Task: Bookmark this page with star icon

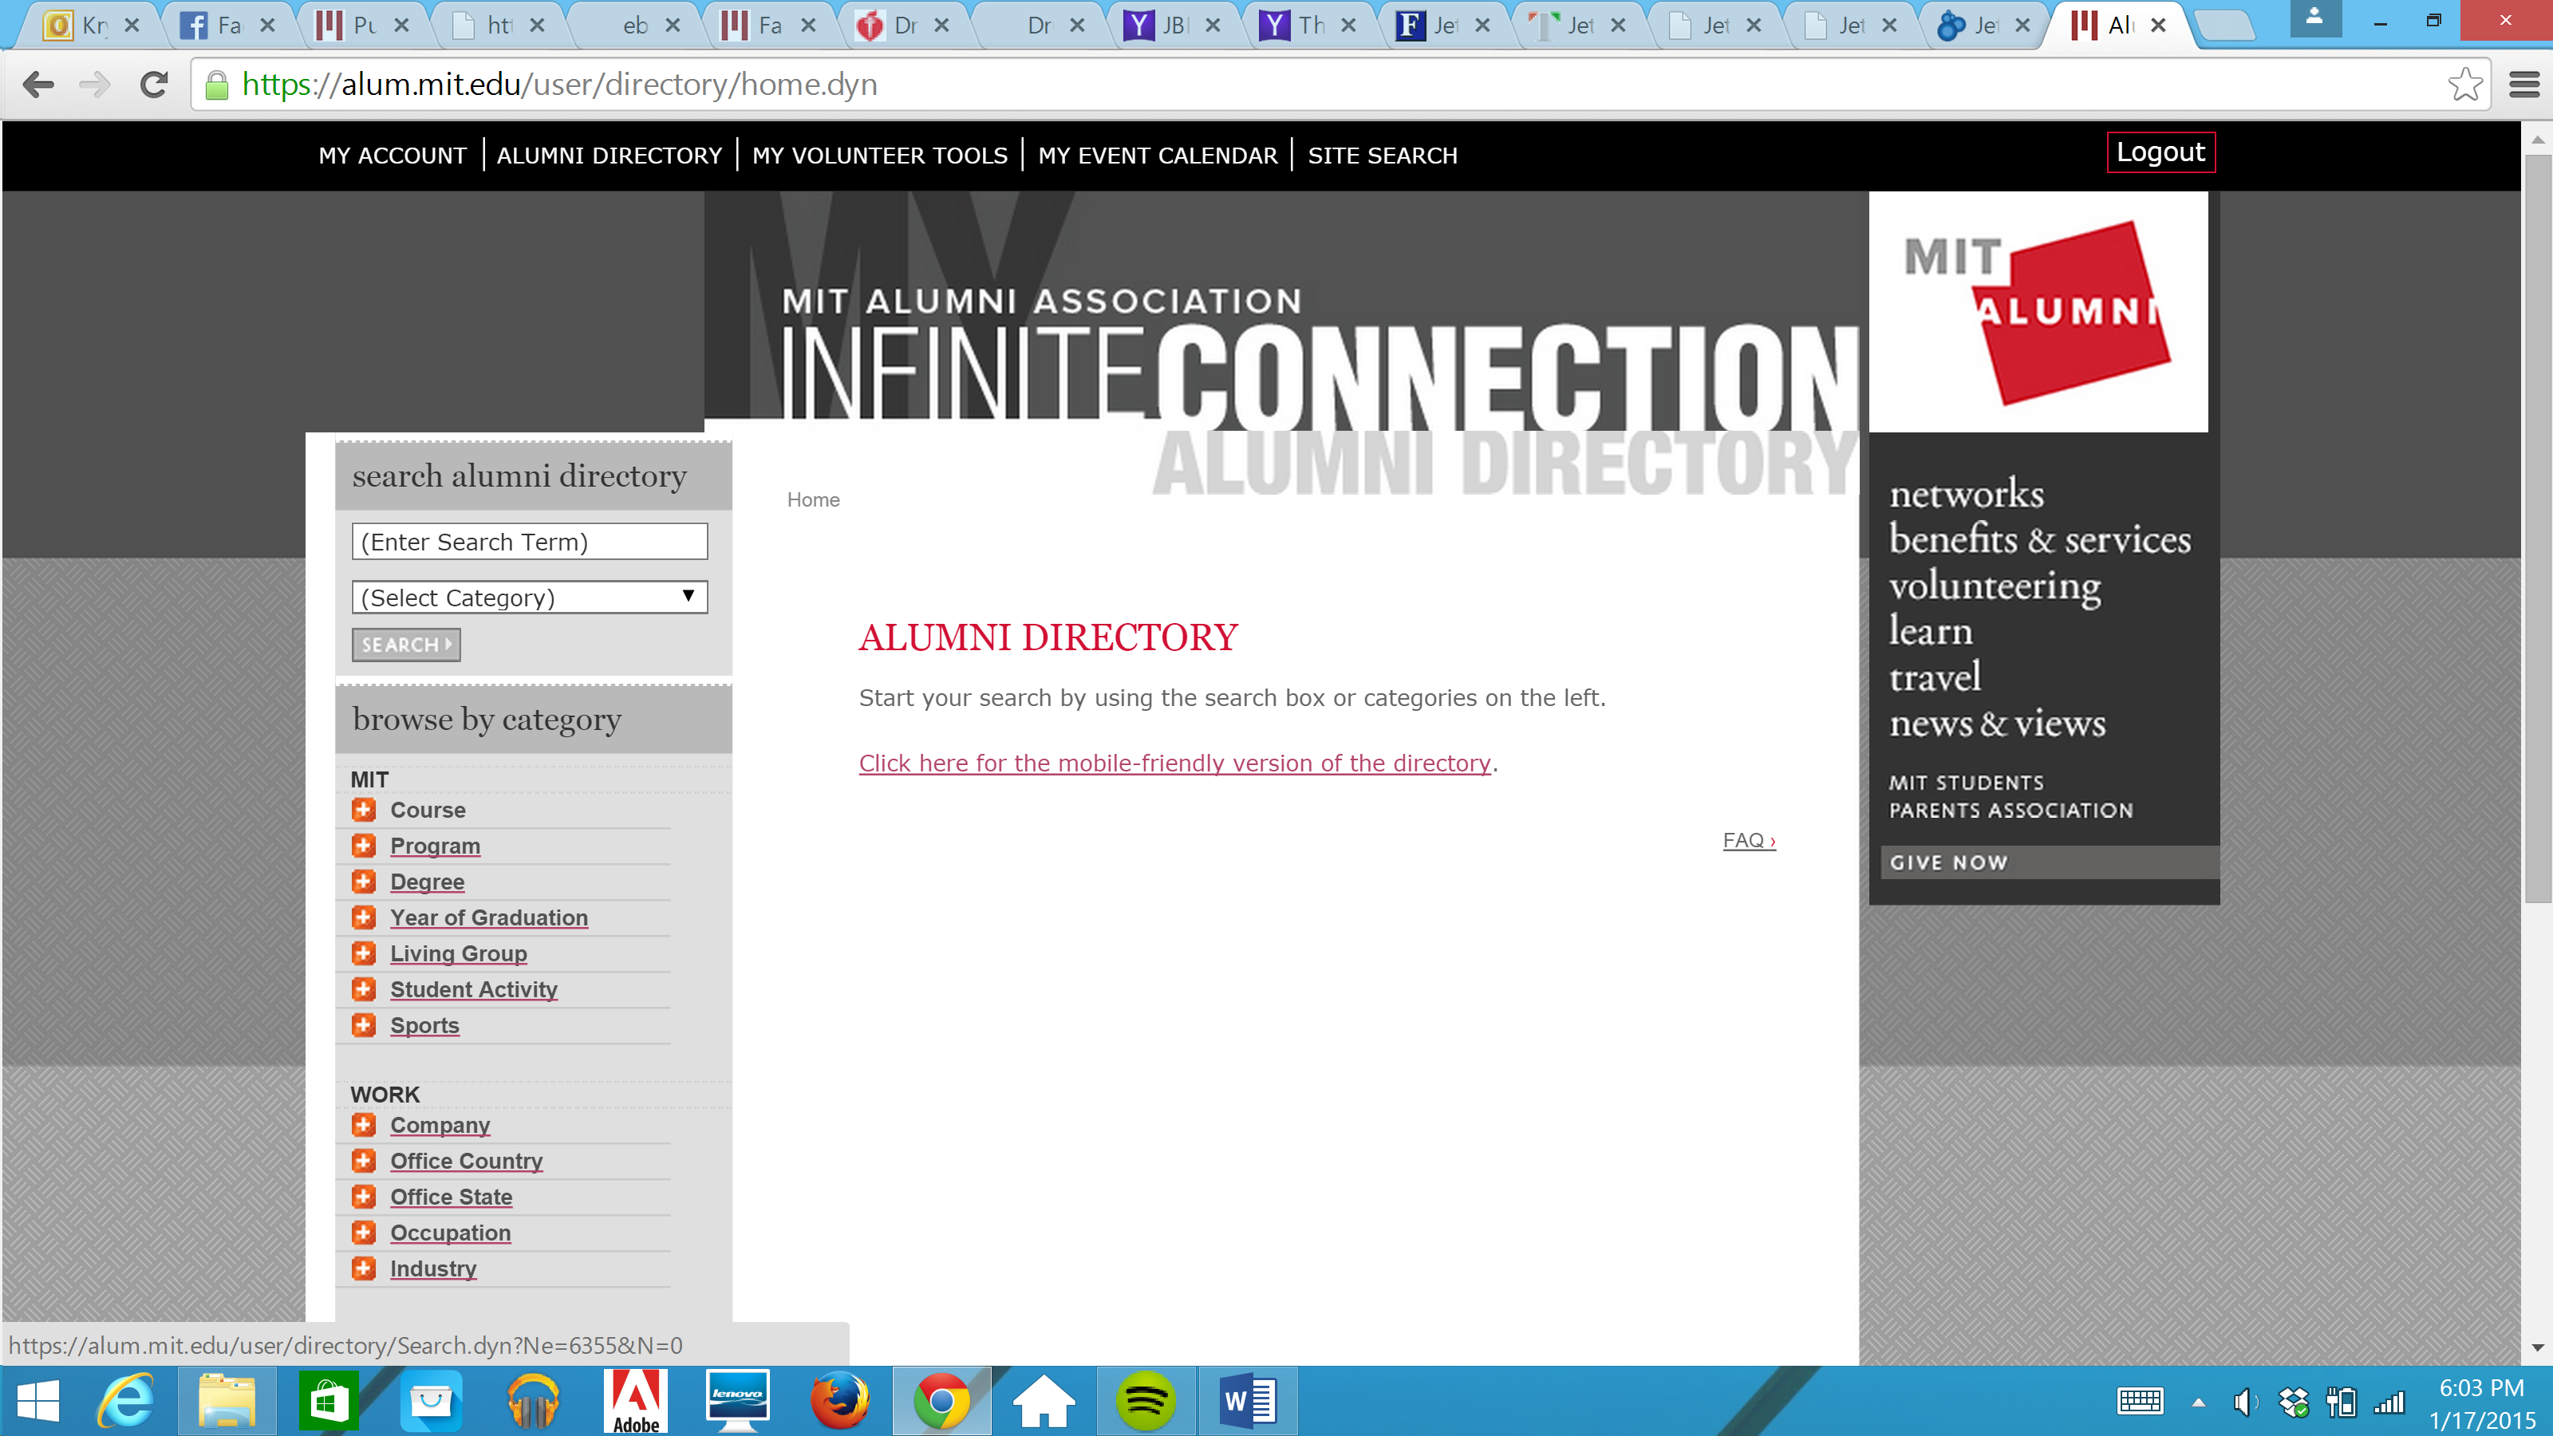Action: point(2464,85)
